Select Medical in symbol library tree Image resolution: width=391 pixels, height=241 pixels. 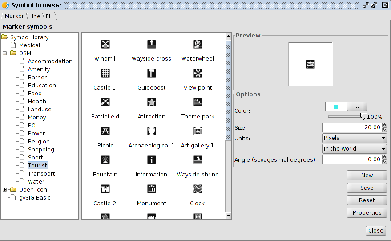click(x=29, y=45)
